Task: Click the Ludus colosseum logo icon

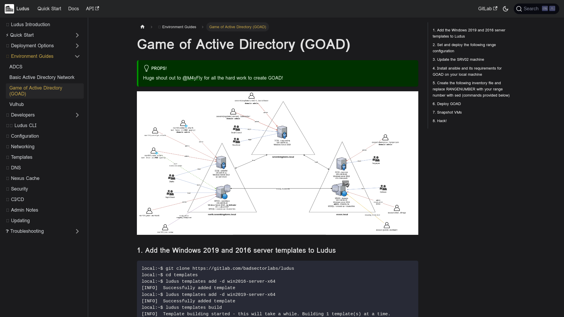Action: pos(9,9)
